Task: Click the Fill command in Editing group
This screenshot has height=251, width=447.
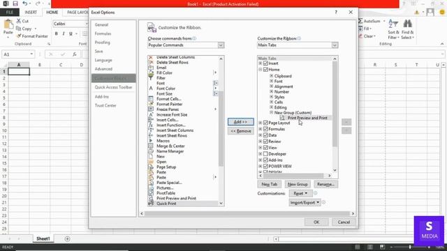Action: (365, 29)
